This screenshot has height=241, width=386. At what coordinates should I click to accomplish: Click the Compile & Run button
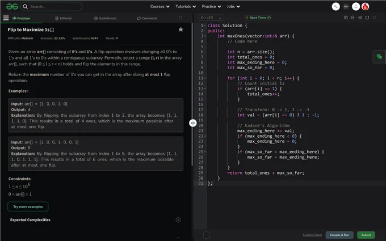point(339,235)
